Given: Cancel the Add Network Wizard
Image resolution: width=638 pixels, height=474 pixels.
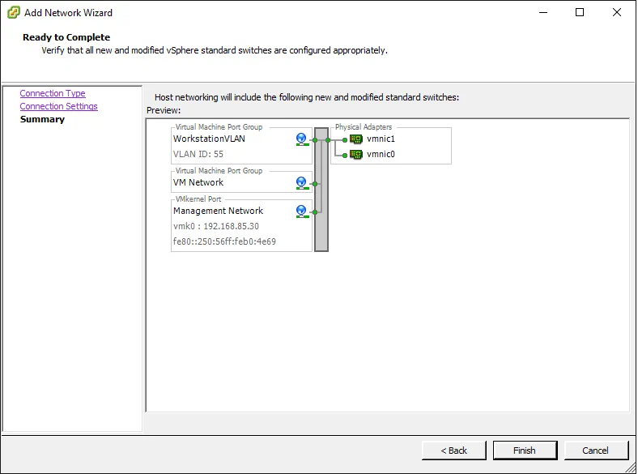Looking at the screenshot, I should coord(596,451).
